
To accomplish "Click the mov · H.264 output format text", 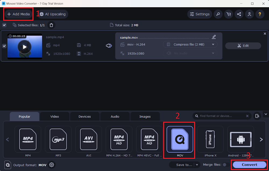I will coord(136,44).
